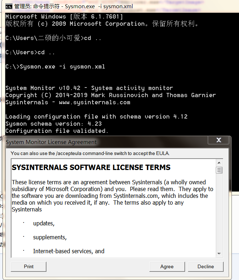Click the 'Loading configuration file' output line
The height and width of the screenshot is (280, 239).
[x=96, y=116]
